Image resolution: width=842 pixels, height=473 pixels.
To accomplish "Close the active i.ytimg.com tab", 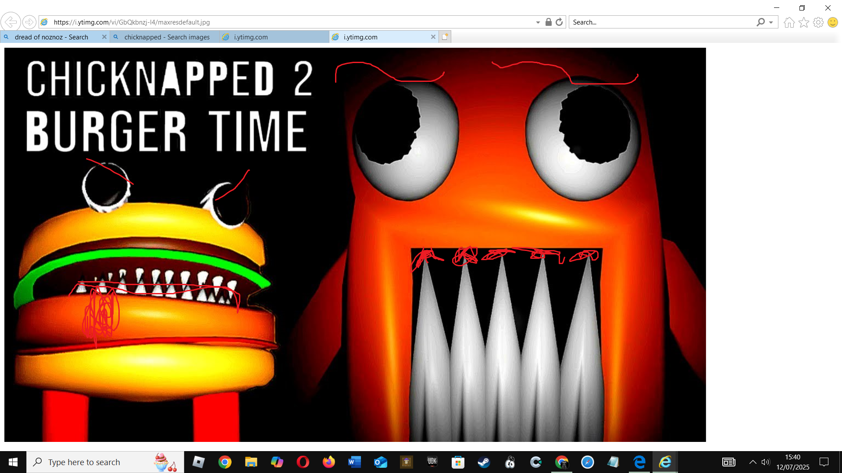I will click(x=433, y=37).
